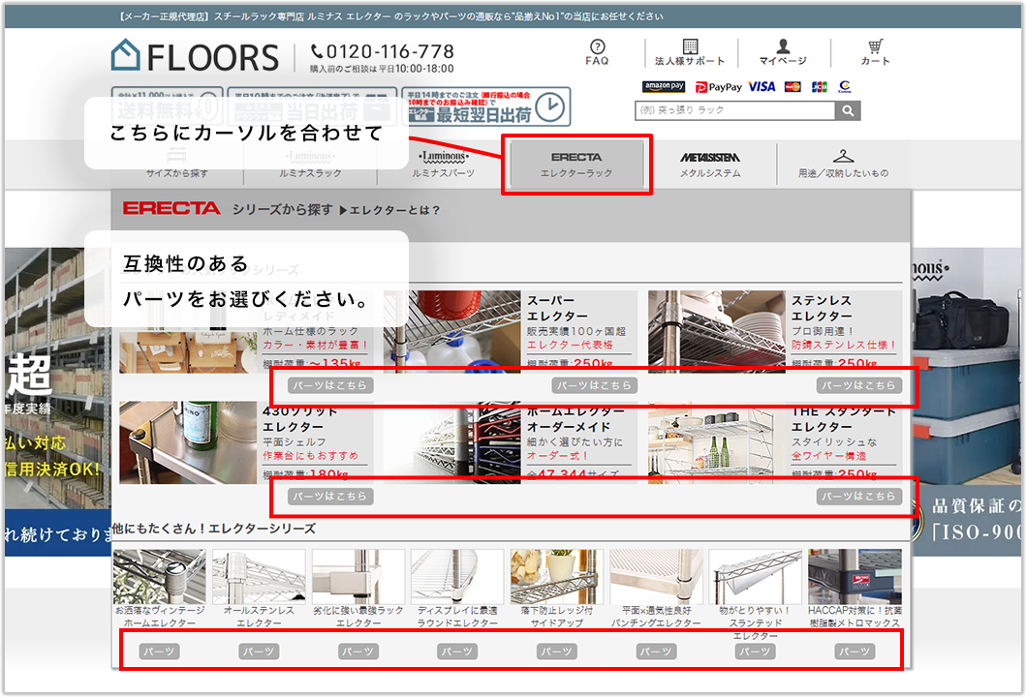Open the FAQ question mark icon
This screenshot has width=1026, height=697.
point(597,46)
